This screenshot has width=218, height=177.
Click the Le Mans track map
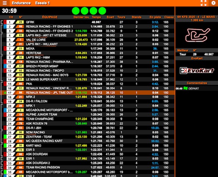[x=197, y=35]
